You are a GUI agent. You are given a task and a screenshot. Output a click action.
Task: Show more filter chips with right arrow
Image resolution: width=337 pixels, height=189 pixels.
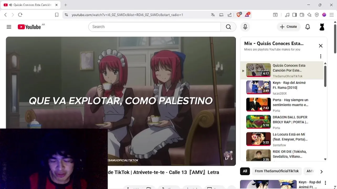tap(322, 171)
